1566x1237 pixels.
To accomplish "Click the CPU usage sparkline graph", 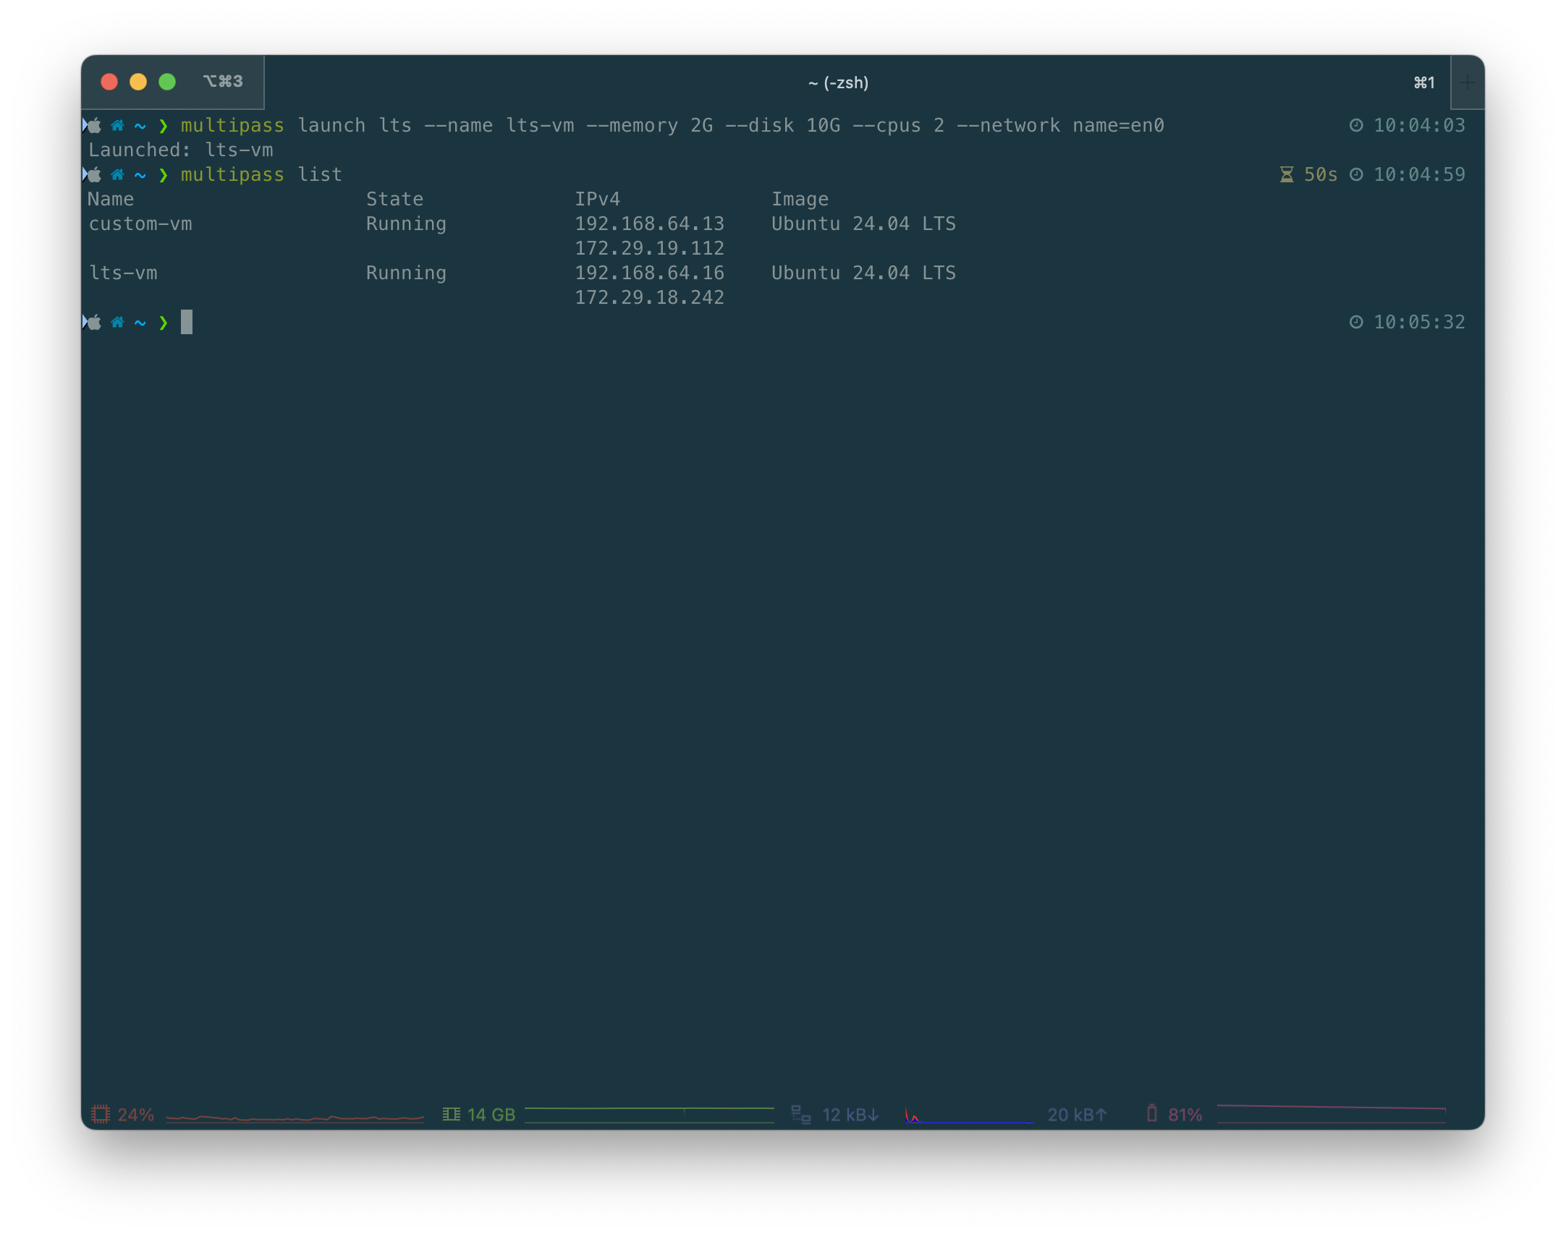I will (x=295, y=1118).
